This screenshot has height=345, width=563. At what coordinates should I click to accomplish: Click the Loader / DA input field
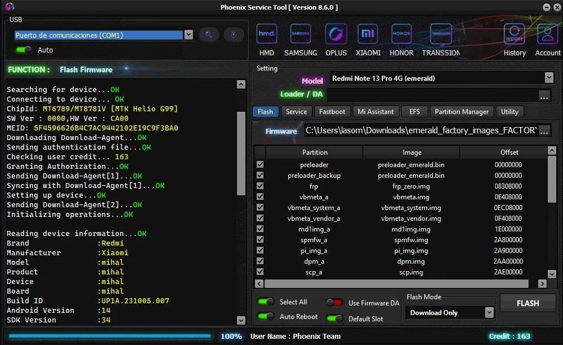(x=433, y=95)
